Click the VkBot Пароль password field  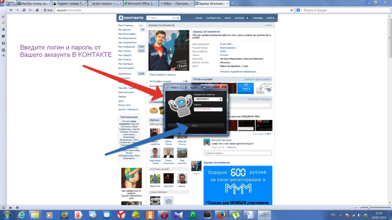click(208, 109)
